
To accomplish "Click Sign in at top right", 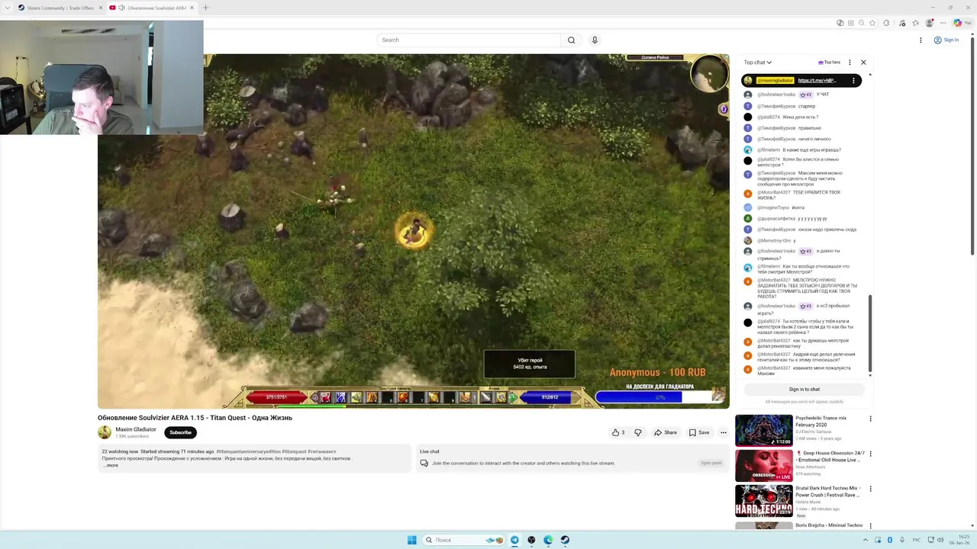I will point(946,40).
